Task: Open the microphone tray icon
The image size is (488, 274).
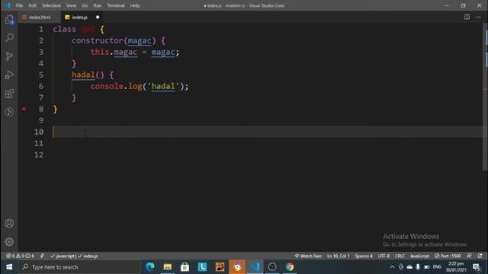Action: click(418, 267)
